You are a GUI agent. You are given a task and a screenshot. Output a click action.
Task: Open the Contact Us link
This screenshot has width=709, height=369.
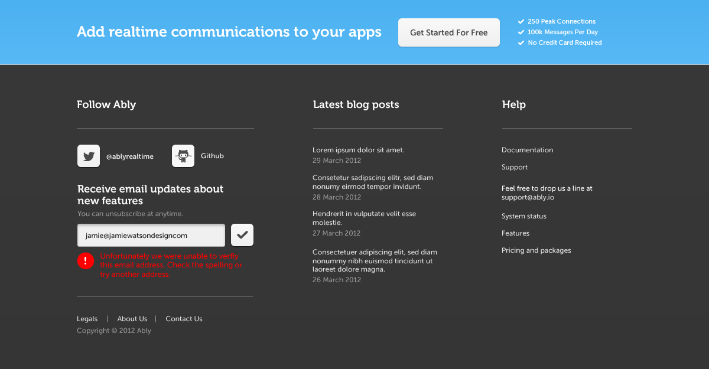pos(184,319)
